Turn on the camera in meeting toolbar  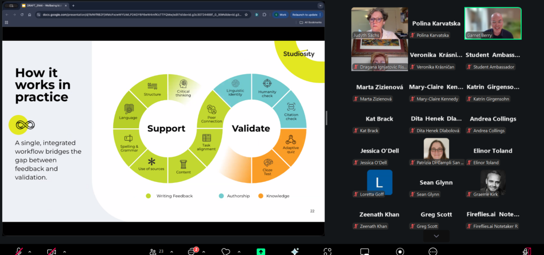[52, 251]
